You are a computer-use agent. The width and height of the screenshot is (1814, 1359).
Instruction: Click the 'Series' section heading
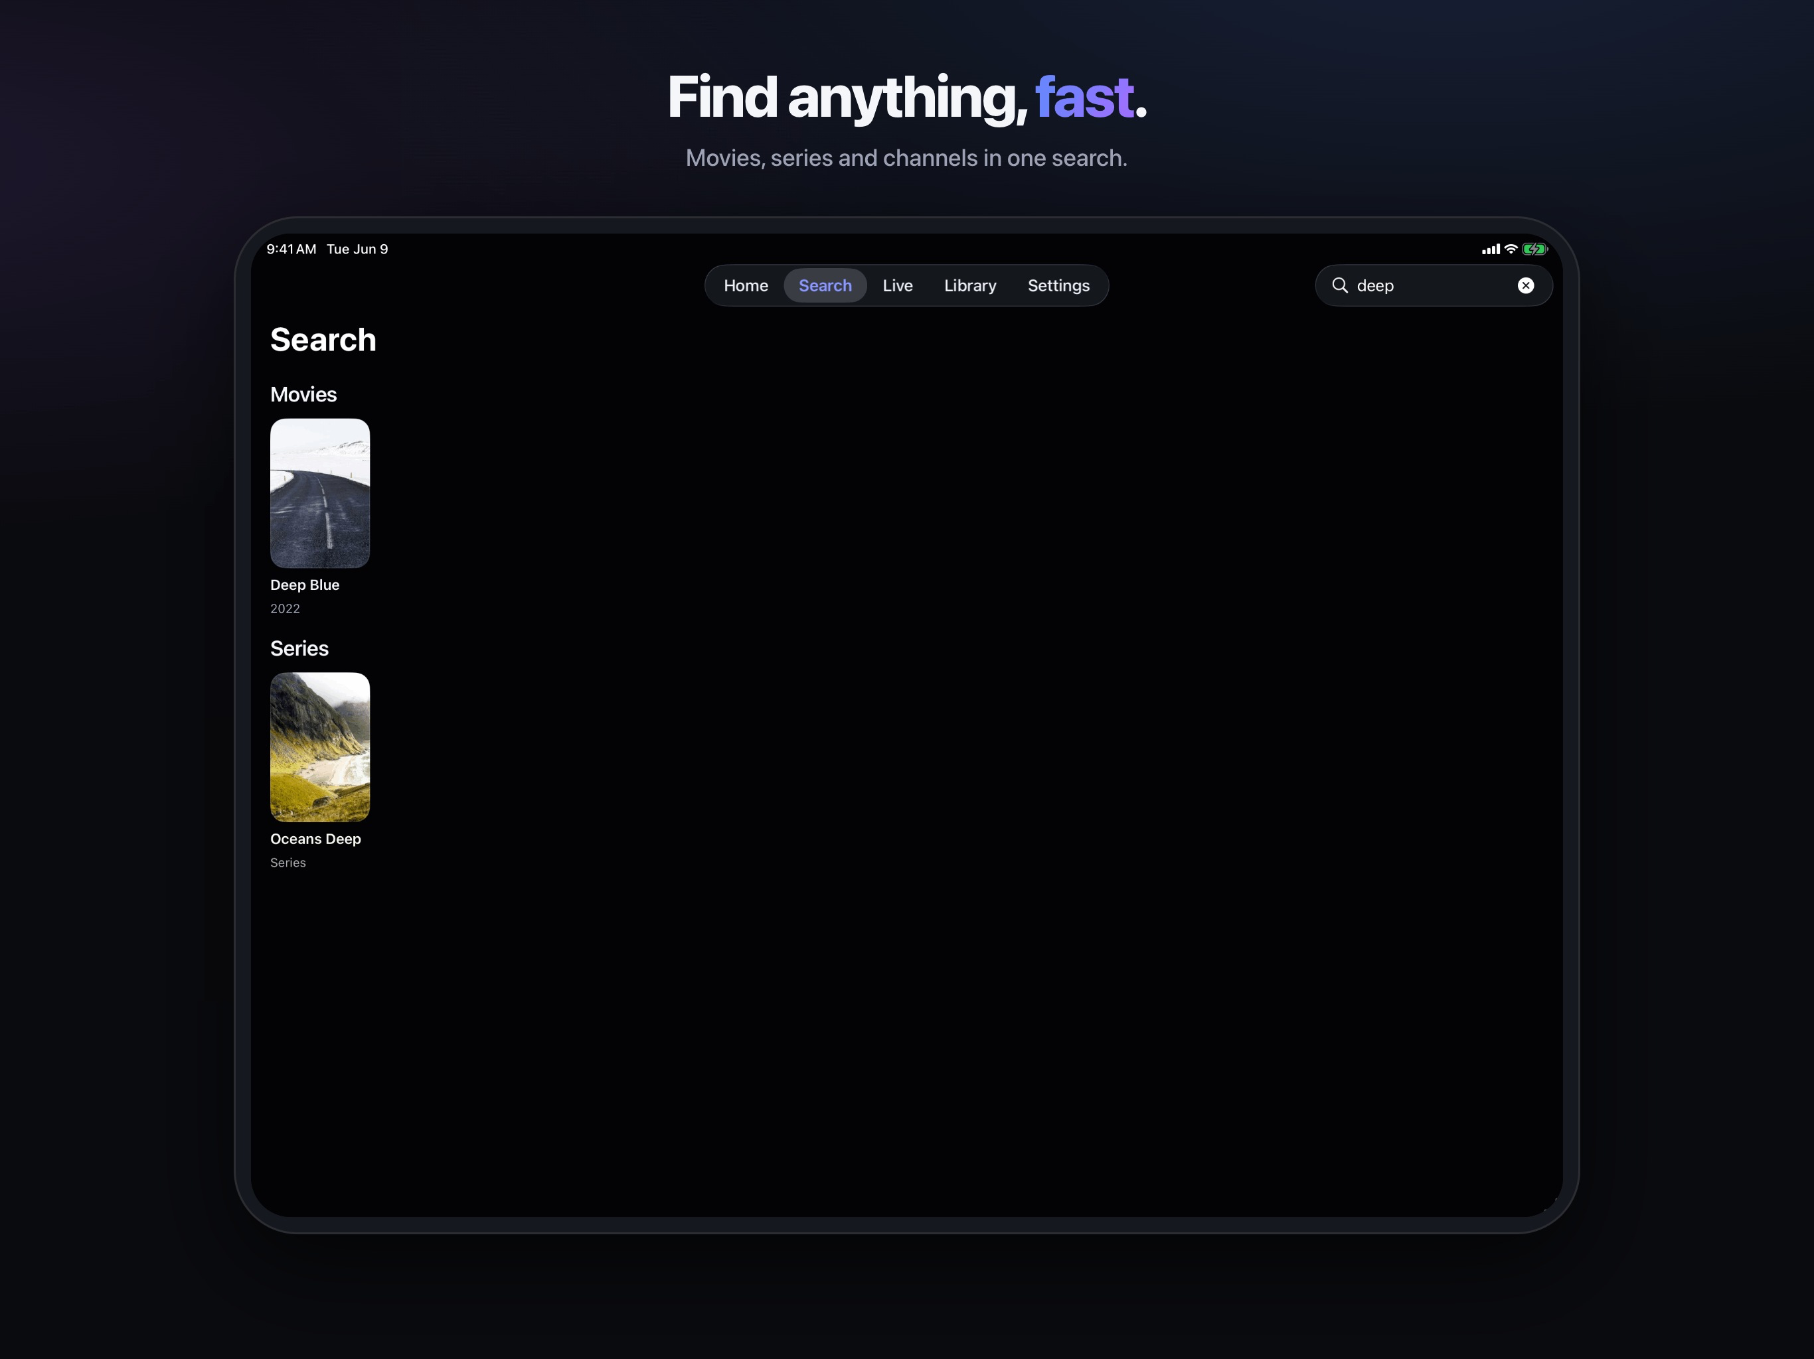(299, 649)
